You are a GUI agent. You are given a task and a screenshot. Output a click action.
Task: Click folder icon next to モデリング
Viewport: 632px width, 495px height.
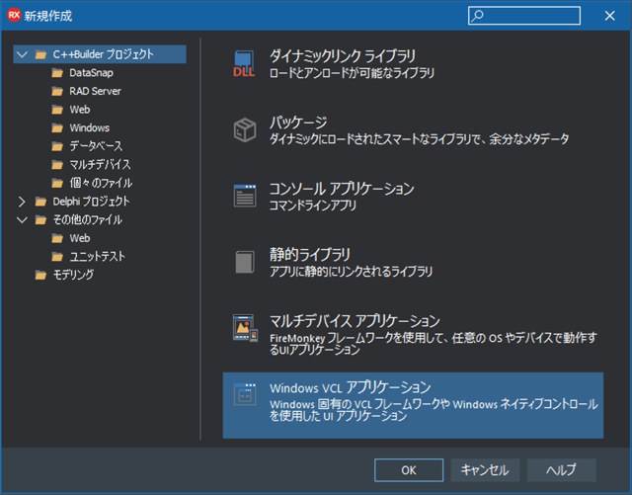point(40,275)
